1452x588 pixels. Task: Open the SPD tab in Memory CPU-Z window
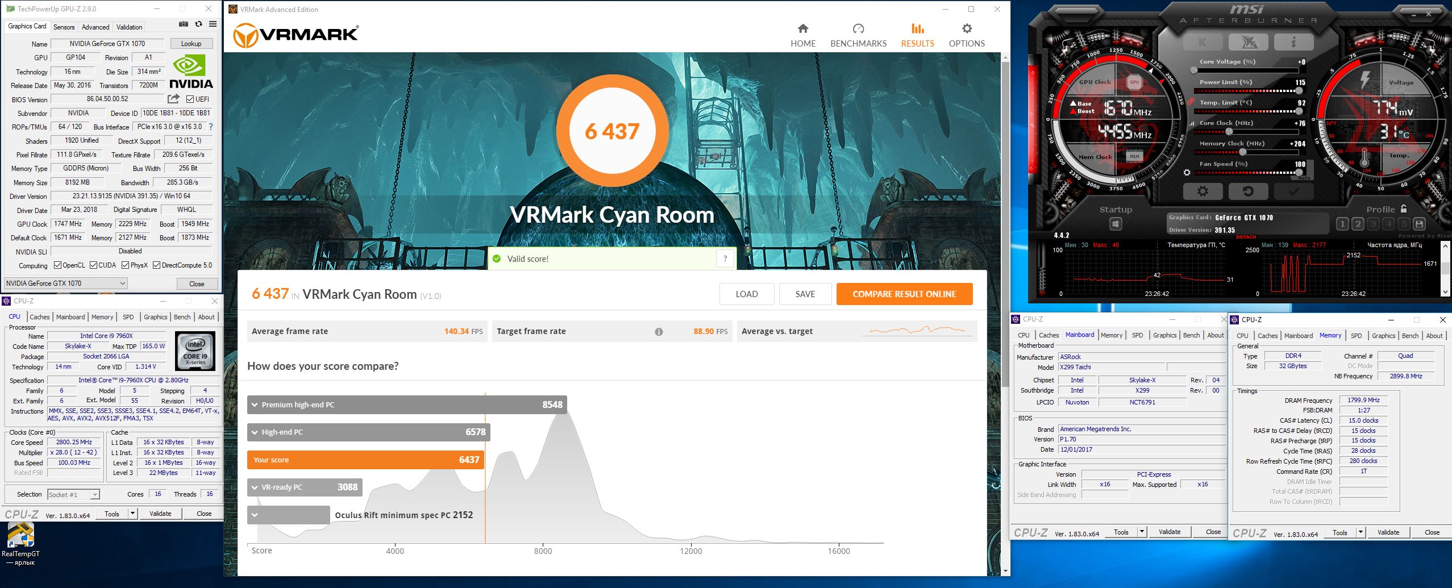(1356, 336)
